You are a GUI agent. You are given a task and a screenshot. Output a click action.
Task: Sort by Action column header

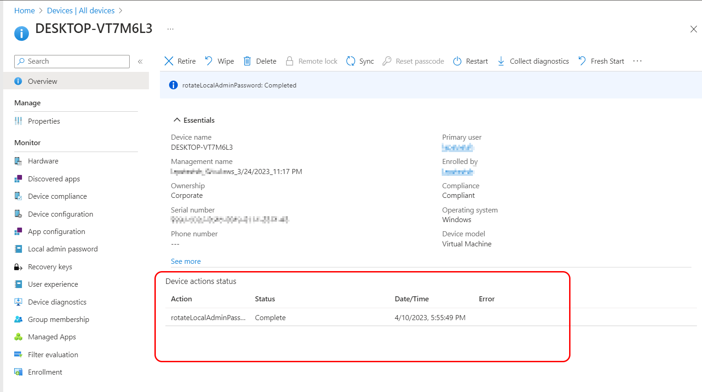click(x=181, y=299)
